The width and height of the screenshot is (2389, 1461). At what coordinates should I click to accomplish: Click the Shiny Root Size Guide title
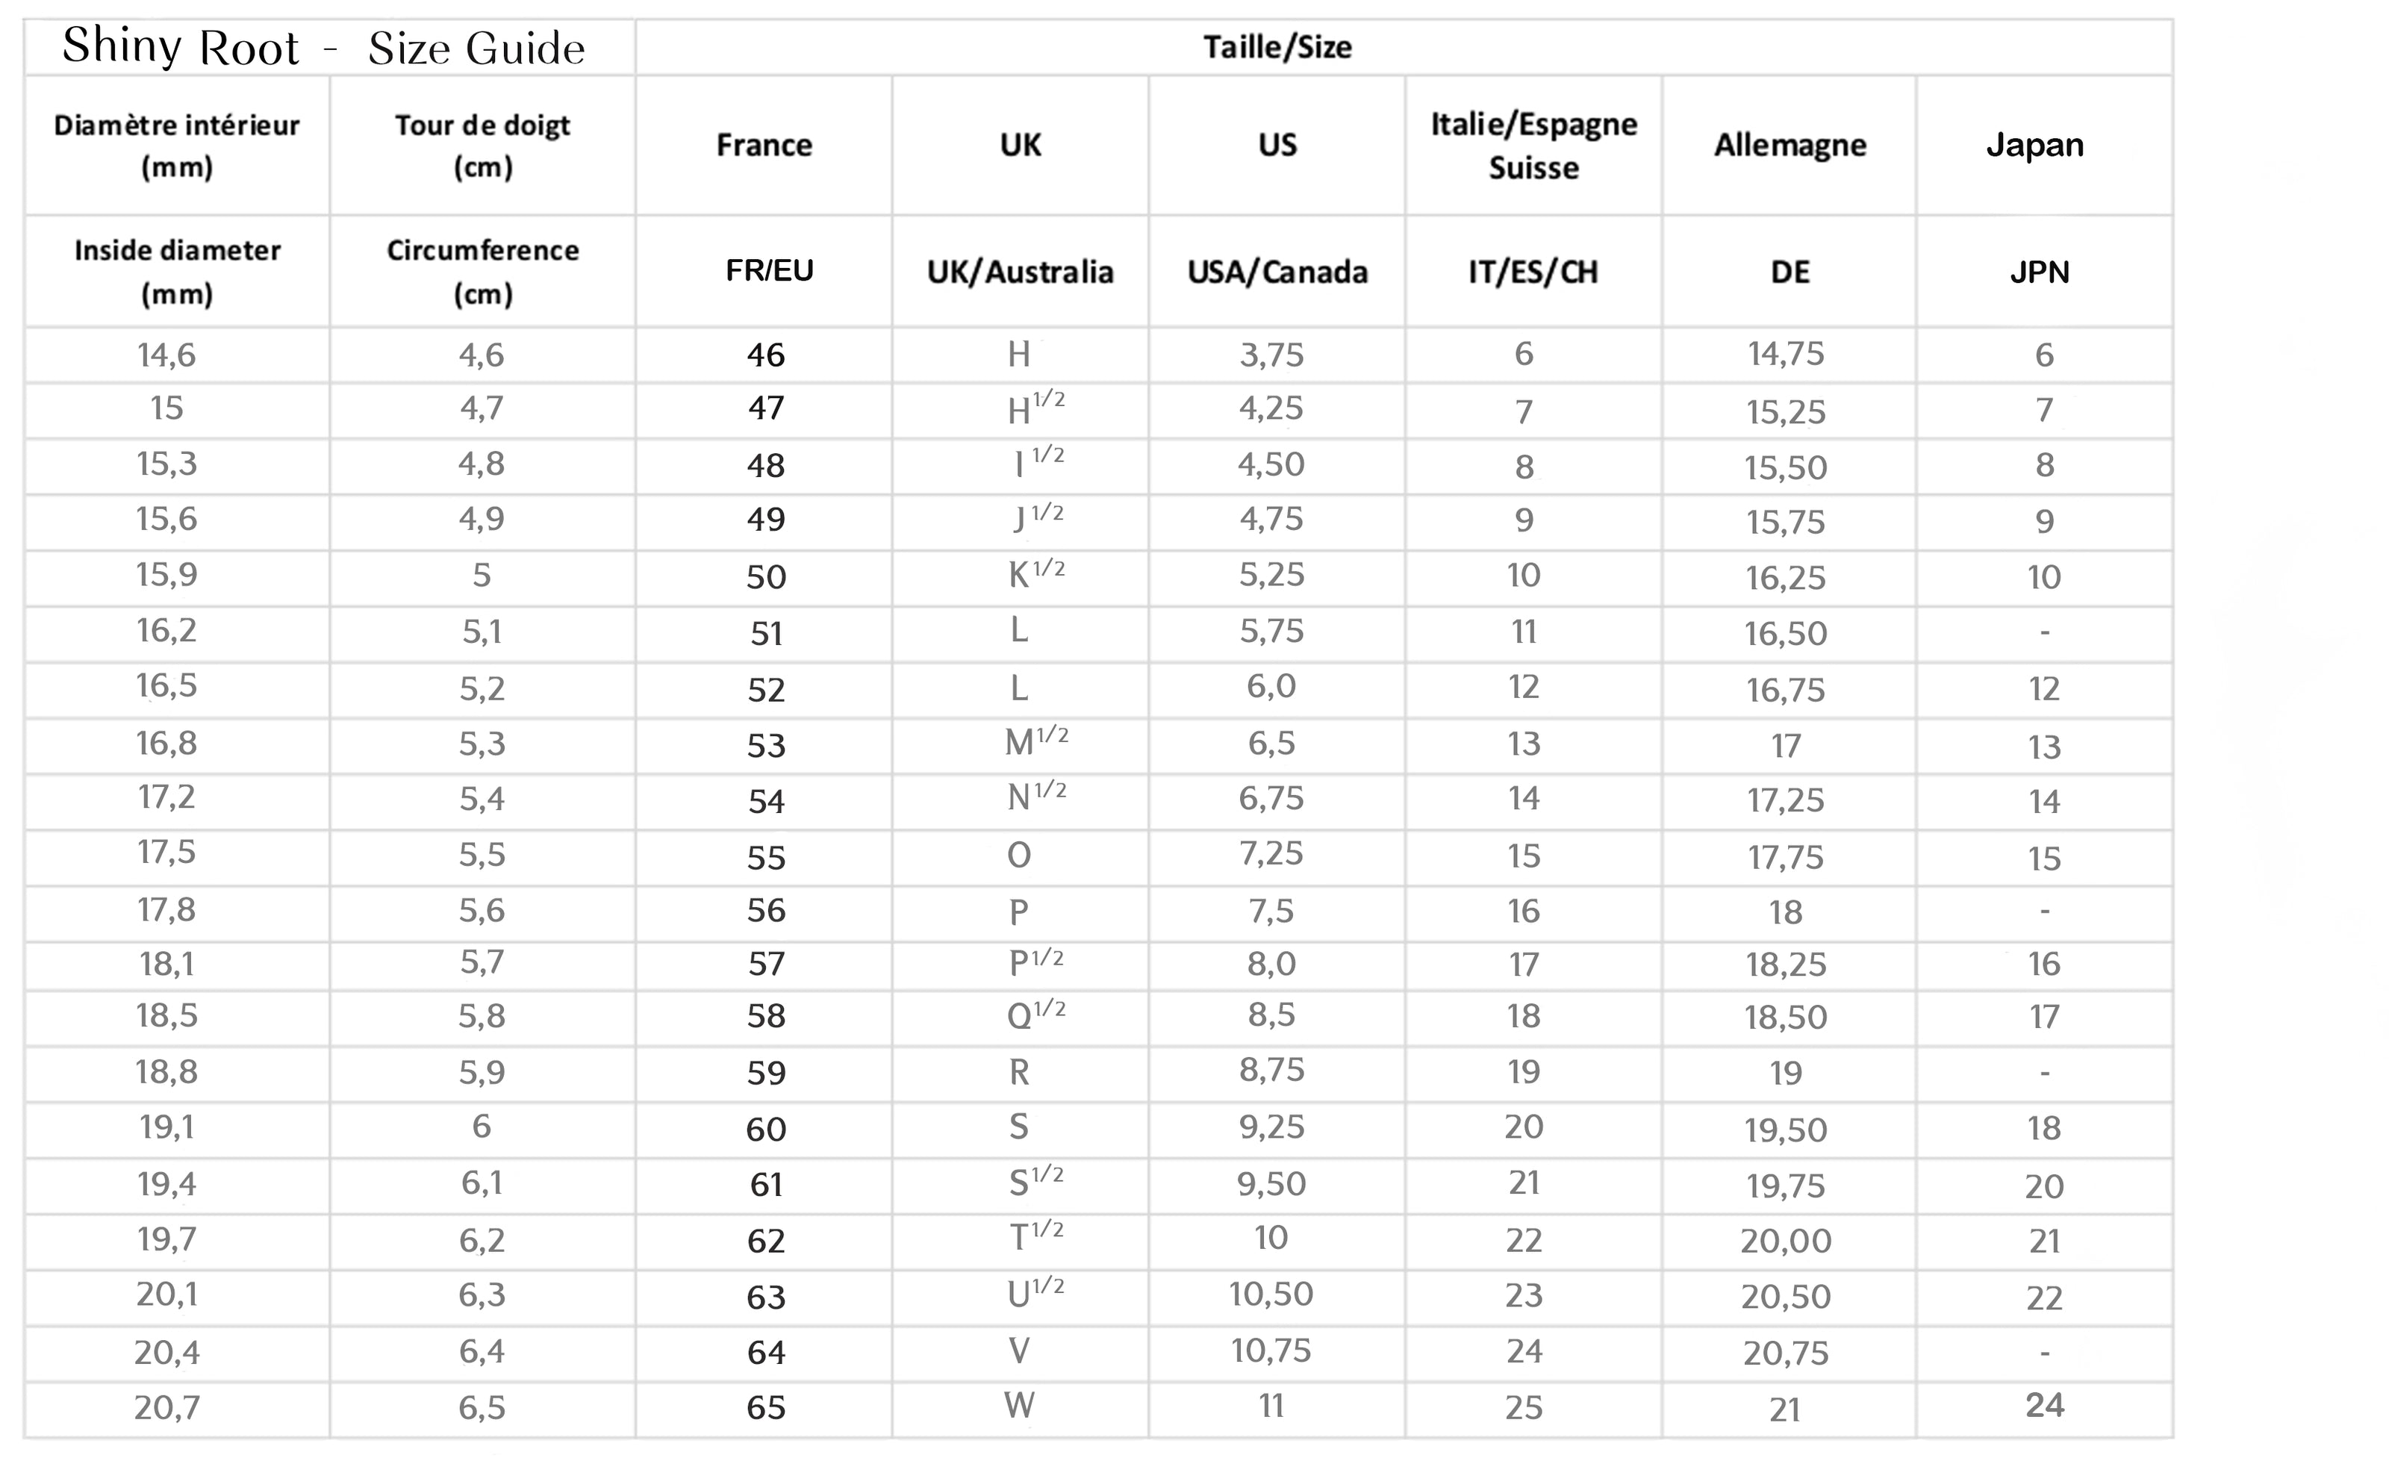pyautogui.click(x=324, y=48)
